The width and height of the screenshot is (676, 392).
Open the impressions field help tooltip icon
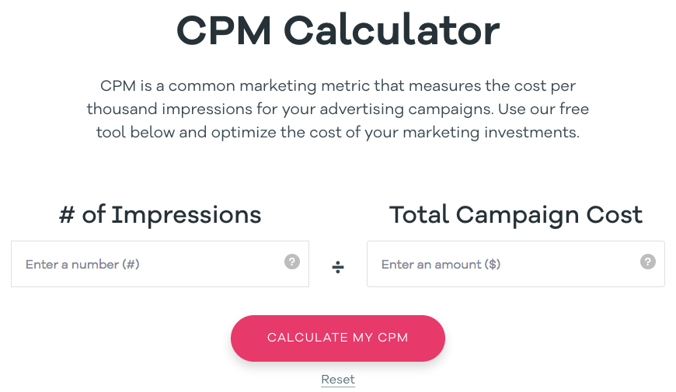click(292, 262)
